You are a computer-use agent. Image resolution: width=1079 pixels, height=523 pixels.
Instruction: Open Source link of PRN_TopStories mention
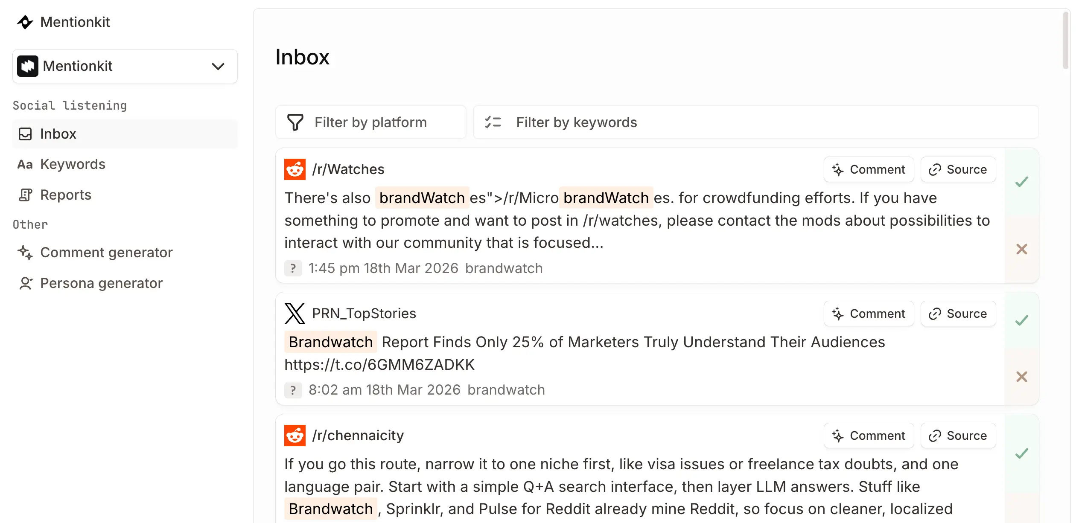tap(958, 314)
